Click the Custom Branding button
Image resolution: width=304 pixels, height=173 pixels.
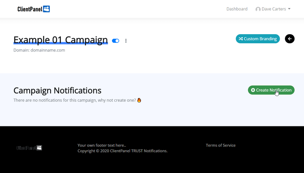258,39
